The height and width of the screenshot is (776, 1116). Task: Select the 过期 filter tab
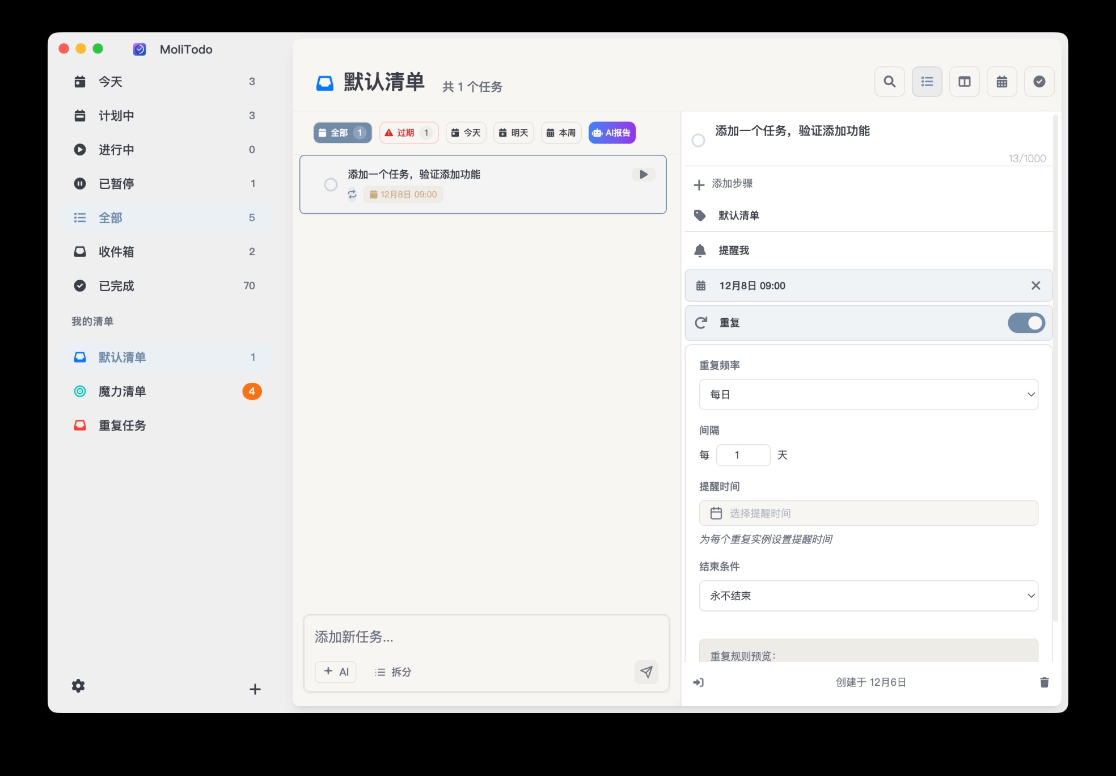pos(408,133)
